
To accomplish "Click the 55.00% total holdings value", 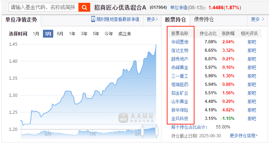I will [x=223, y=127].
